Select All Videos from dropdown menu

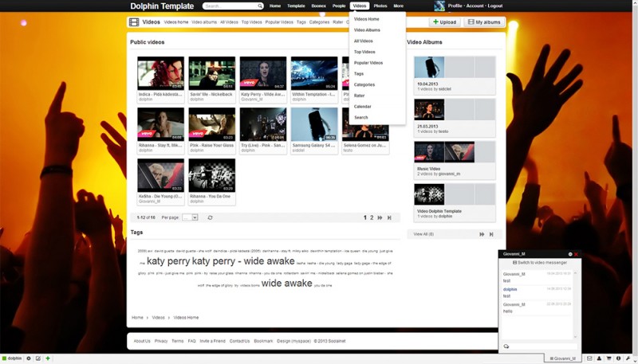pos(364,41)
